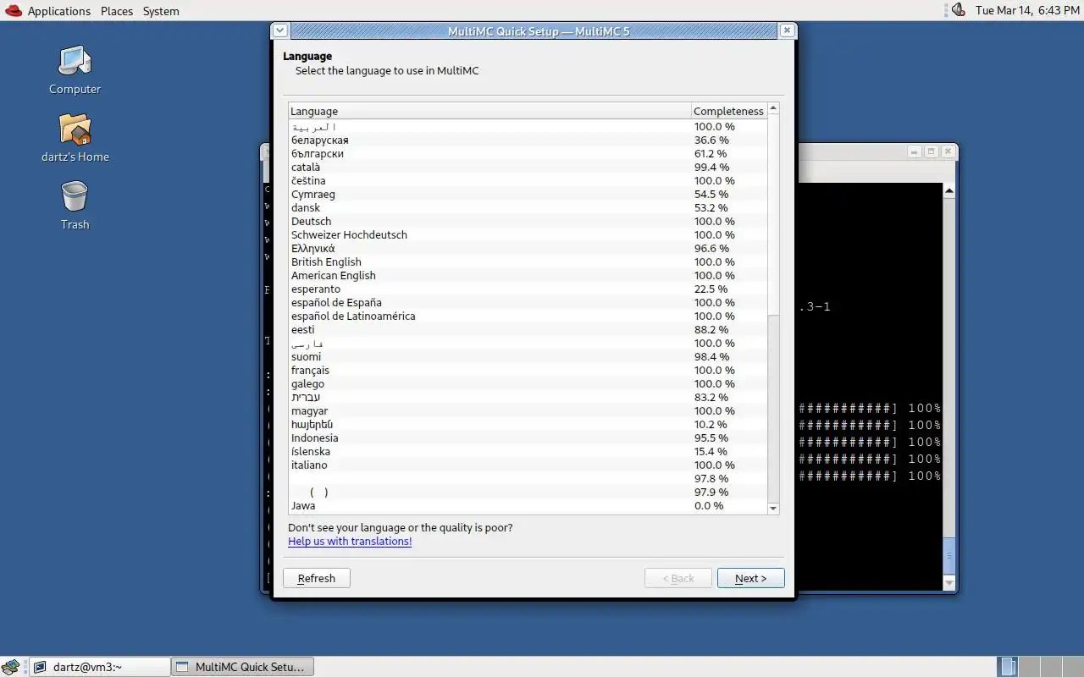Switch to dartz@vm3 terminal taskbar item
Viewport: 1084px width, 677px height.
100,667
